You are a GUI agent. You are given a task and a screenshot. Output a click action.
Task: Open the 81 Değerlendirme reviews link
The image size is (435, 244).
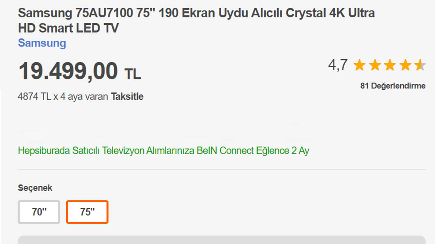pos(393,86)
